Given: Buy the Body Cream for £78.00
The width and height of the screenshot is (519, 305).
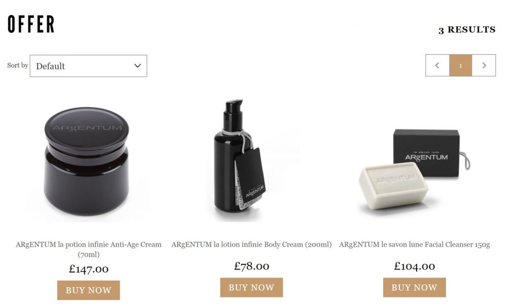Looking at the screenshot, I should pyautogui.click(x=251, y=287).
